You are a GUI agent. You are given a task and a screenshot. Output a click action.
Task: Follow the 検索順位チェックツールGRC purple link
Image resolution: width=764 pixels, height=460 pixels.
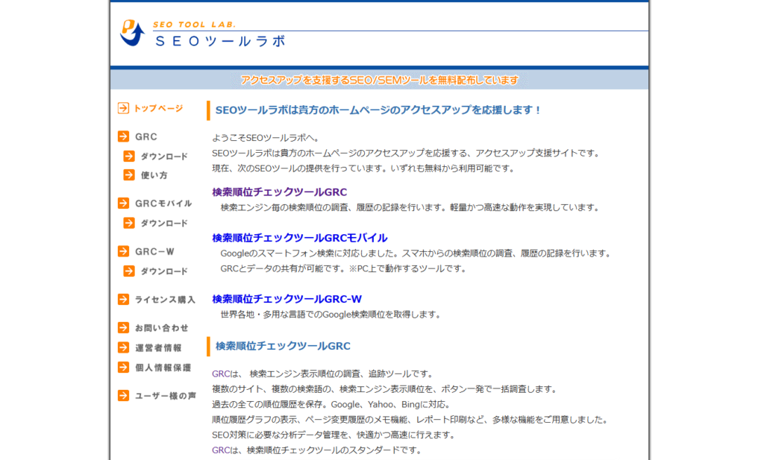tap(279, 192)
